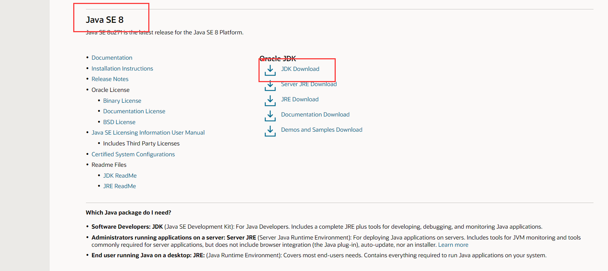Screen dimensions: 608x271
Task: Open the Documentation Download link
Action: click(x=315, y=114)
